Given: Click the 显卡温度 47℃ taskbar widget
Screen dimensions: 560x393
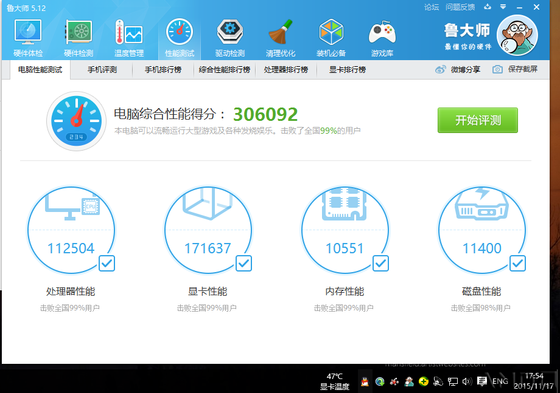Looking at the screenshot, I should (x=335, y=381).
